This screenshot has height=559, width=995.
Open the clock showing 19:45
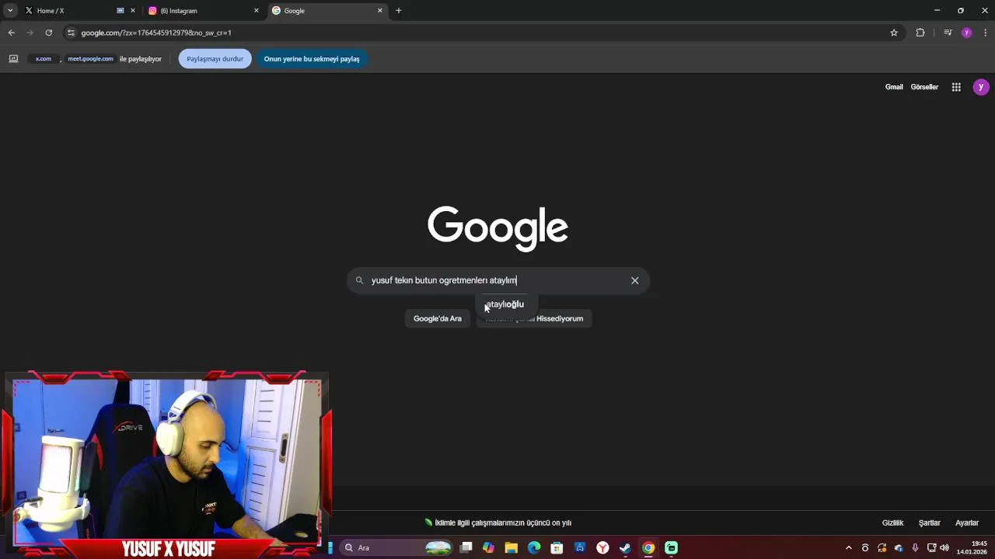972,548
